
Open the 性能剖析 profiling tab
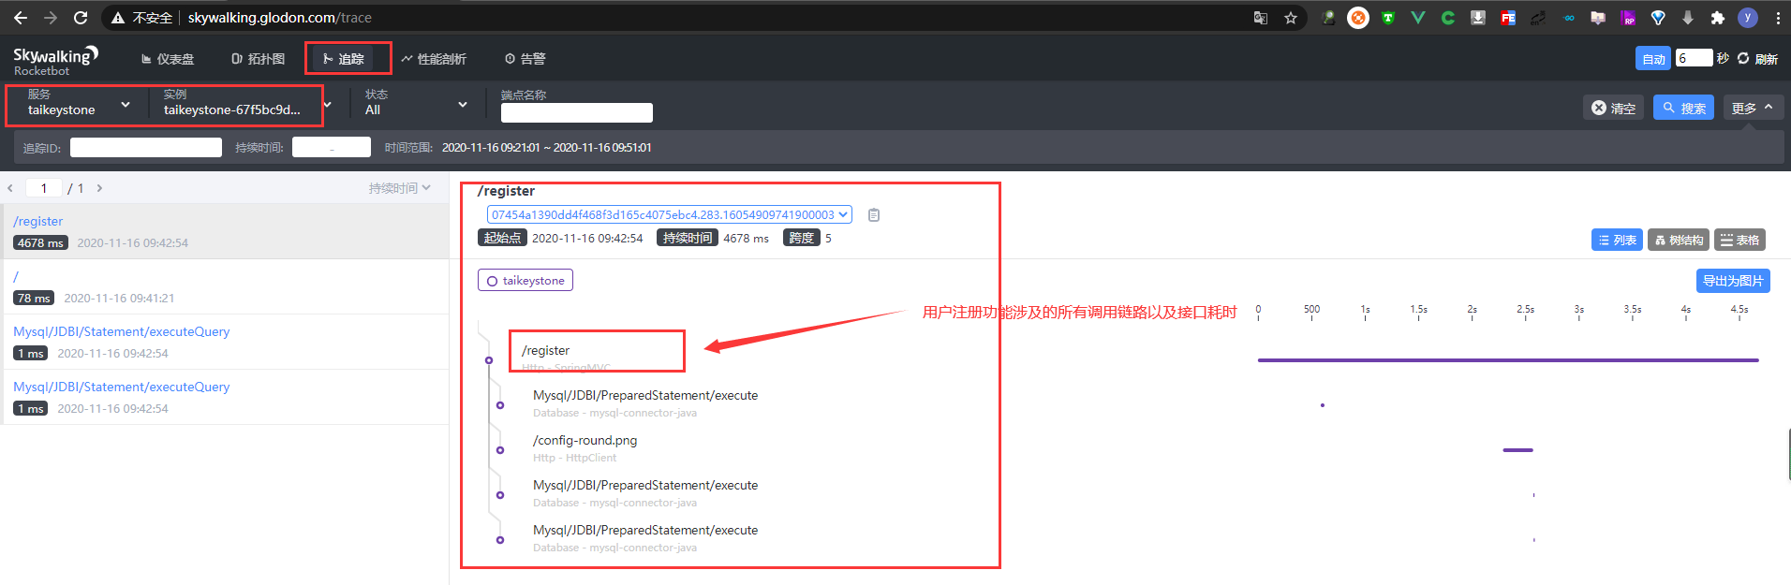pyautogui.click(x=434, y=59)
